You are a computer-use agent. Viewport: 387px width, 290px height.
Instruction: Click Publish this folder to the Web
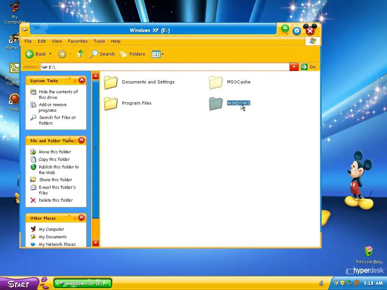[59, 170]
